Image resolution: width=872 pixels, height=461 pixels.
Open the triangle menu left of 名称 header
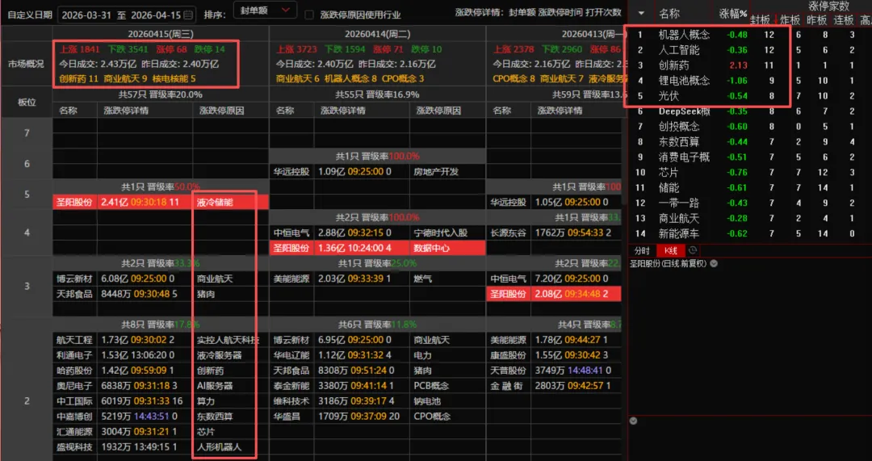[641, 14]
